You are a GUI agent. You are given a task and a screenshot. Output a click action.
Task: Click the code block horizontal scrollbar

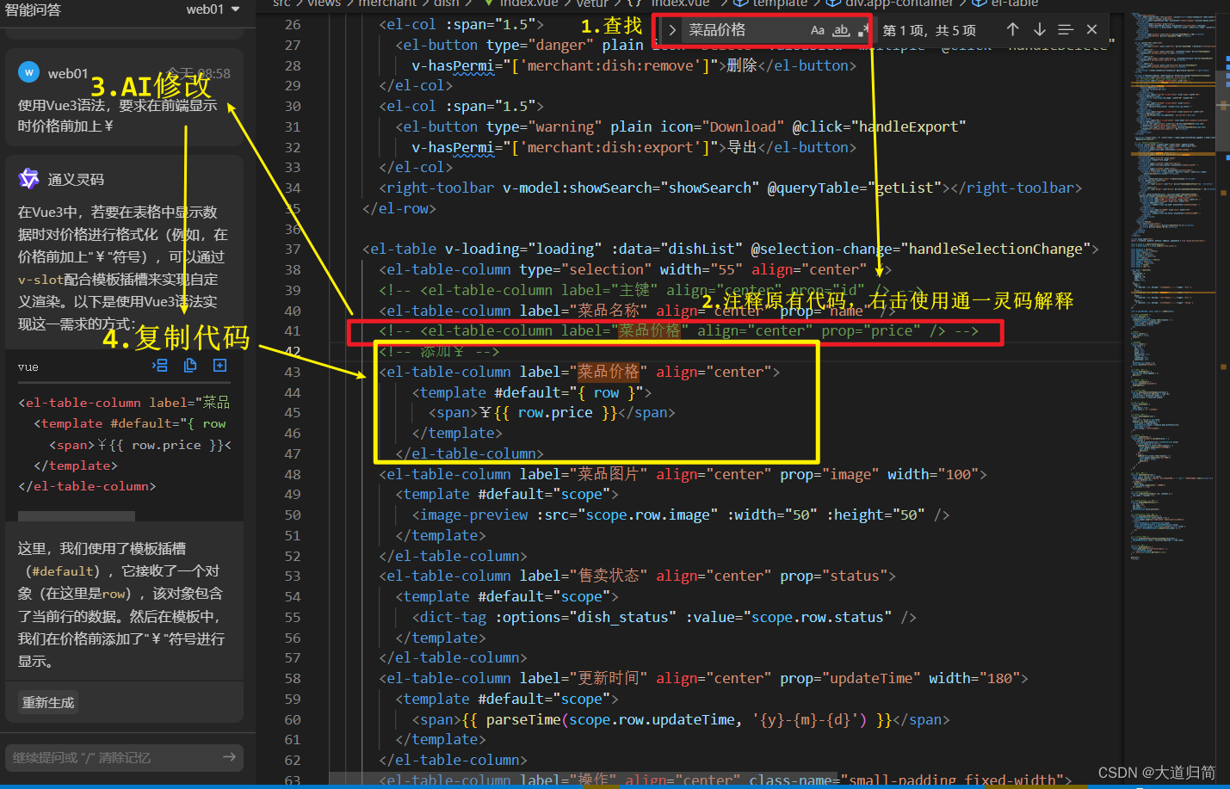point(77,516)
